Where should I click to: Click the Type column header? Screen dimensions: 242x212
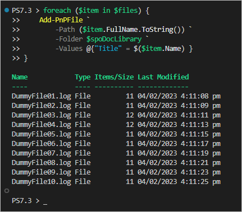point(83,77)
